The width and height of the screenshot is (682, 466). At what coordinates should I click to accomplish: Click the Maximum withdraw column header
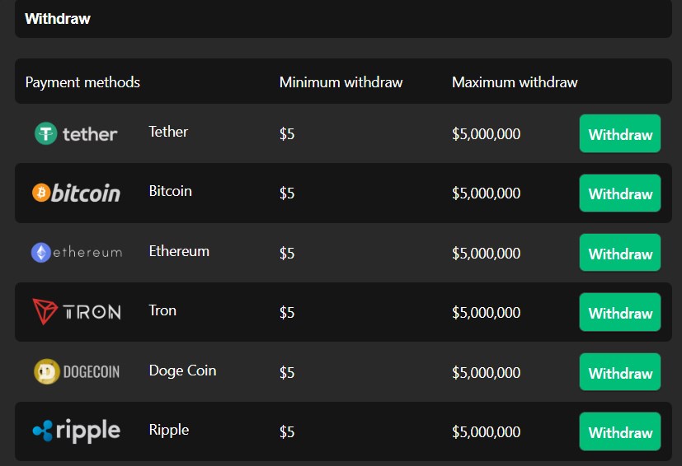pos(515,82)
